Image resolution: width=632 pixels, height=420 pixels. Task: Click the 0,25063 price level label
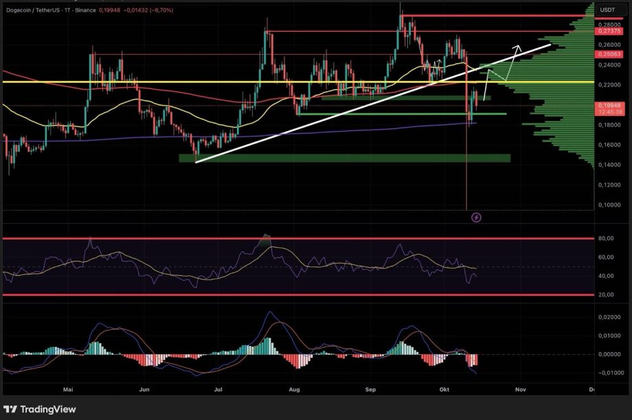click(609, 54)
